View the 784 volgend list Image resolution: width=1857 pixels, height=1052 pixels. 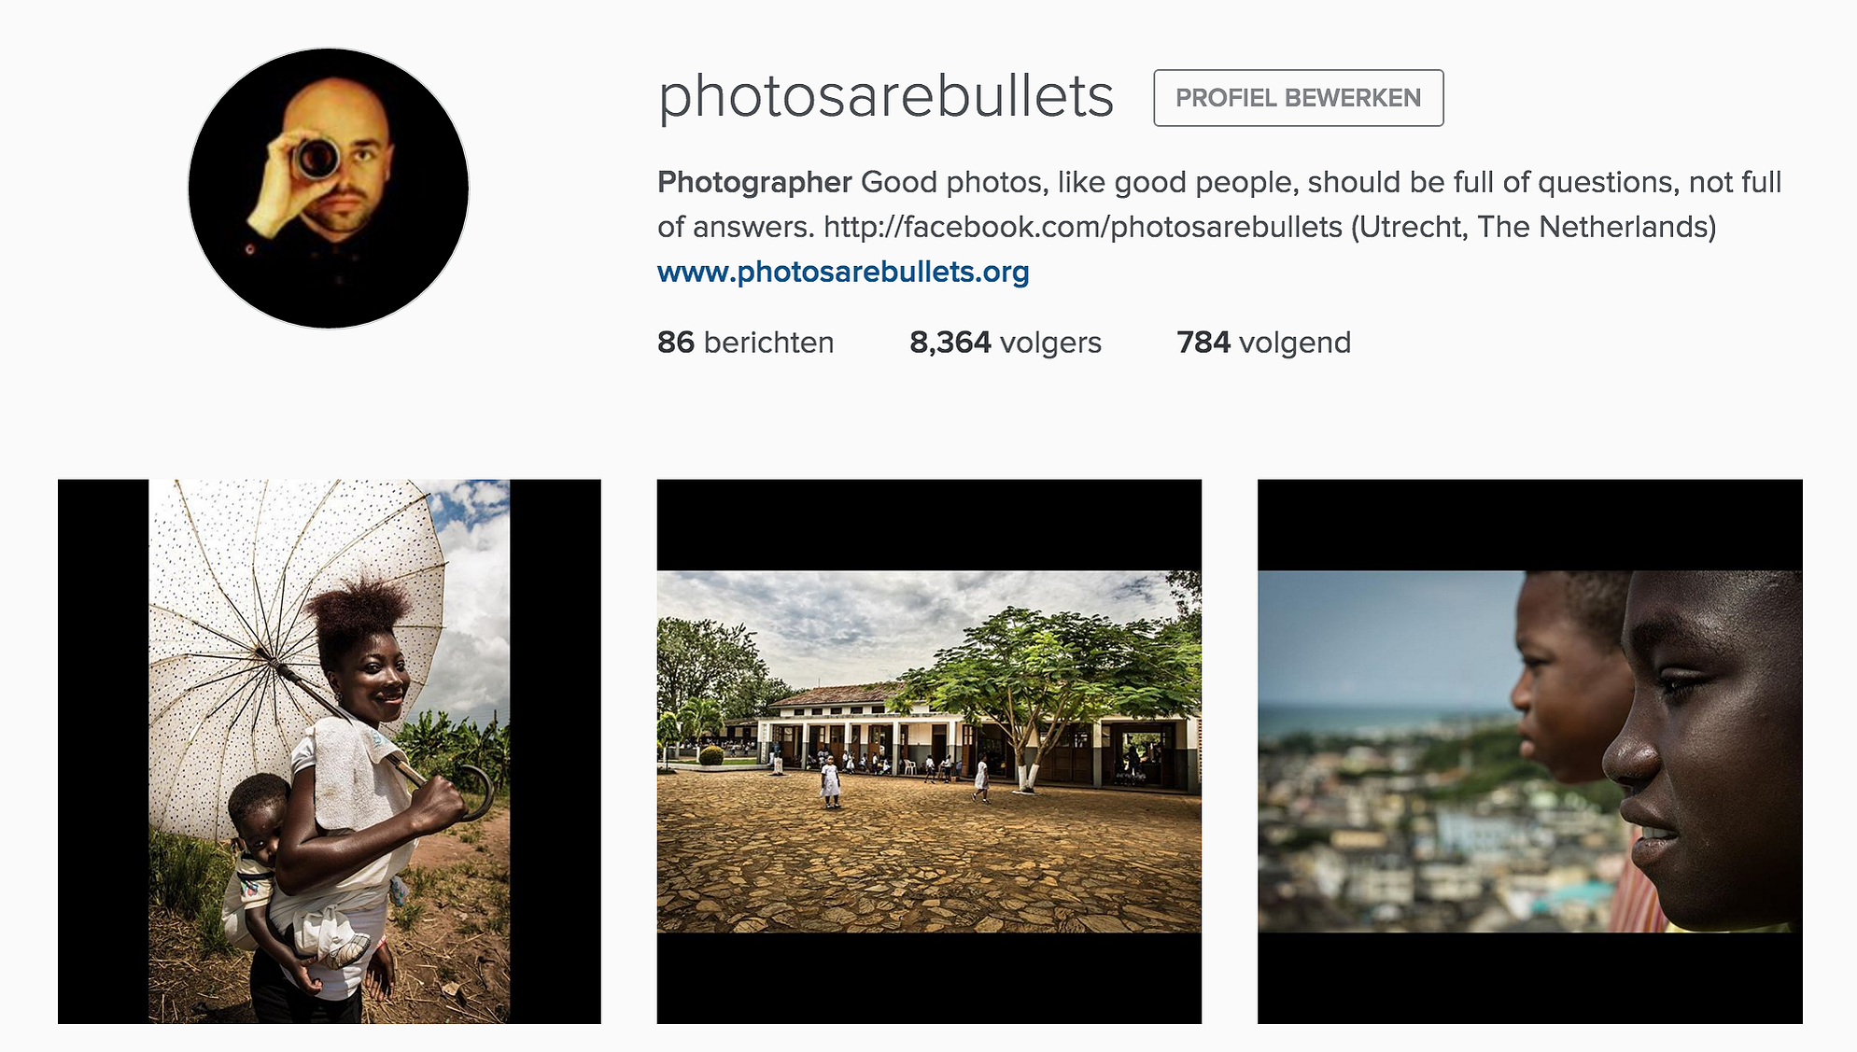click(x=1263, y=343)
